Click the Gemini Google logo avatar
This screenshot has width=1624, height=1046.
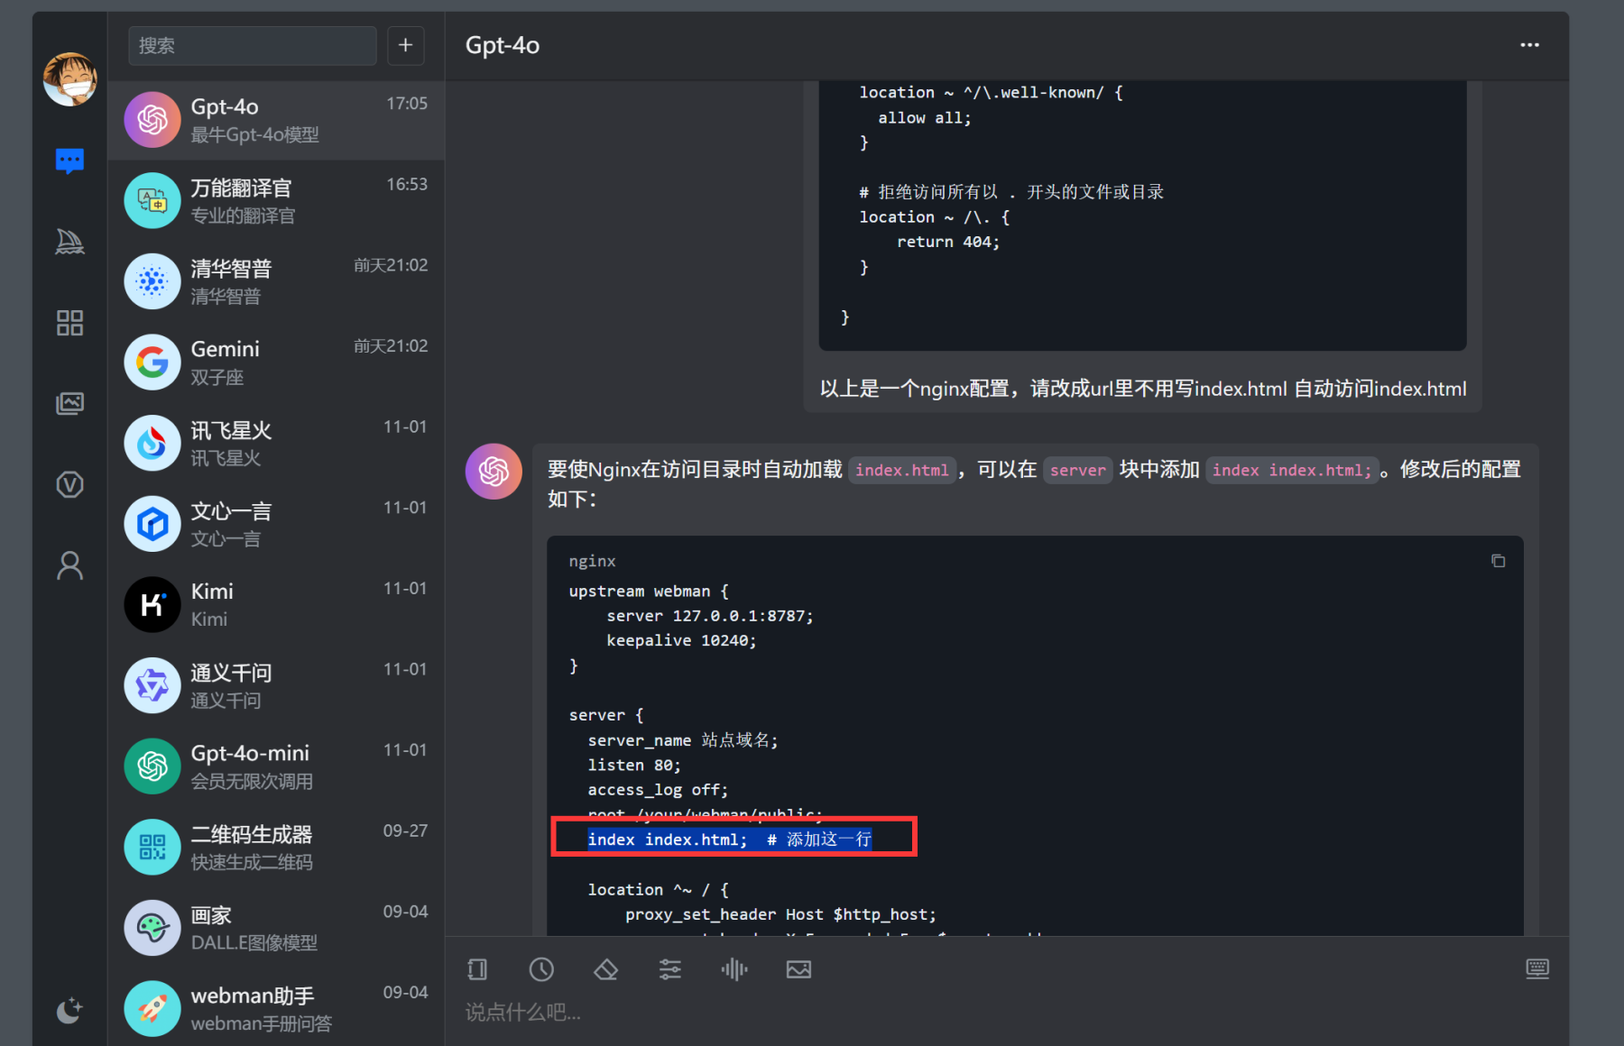(152, 362)
